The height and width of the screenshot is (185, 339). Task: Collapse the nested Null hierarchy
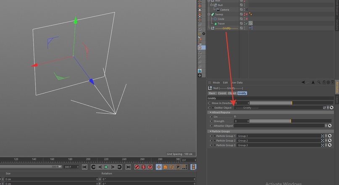(212, 5)
